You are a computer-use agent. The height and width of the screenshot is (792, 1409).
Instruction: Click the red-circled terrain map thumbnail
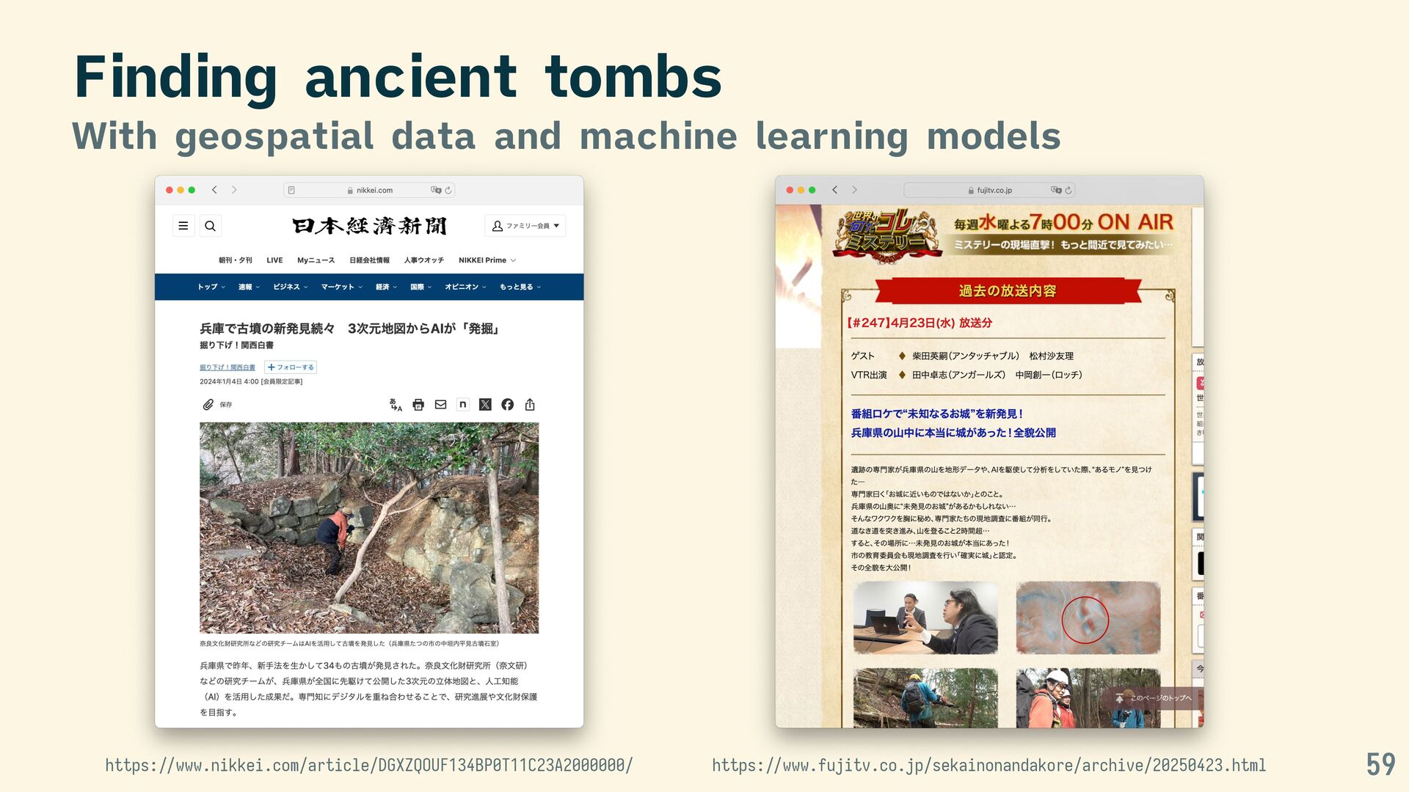(x=1088, y=617)
